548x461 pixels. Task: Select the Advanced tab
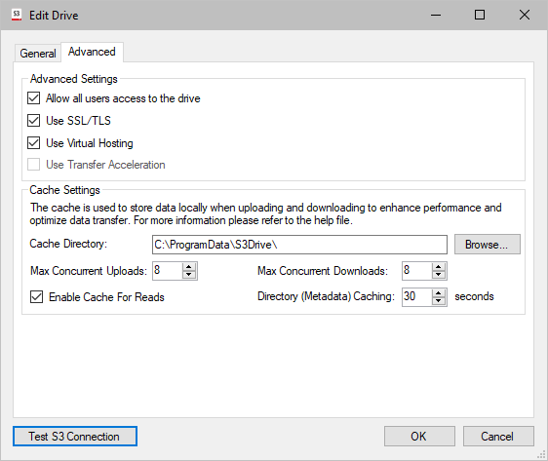92,52
